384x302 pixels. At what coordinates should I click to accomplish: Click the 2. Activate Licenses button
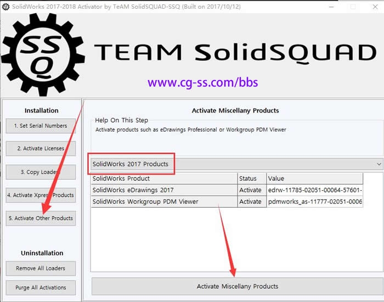point(41,149)
